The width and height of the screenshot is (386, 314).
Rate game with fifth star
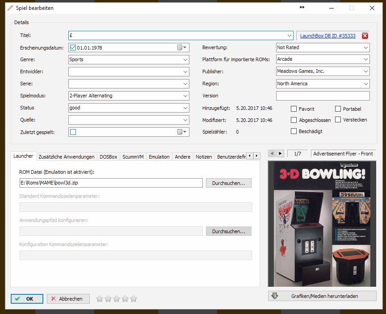click(134, 299)
